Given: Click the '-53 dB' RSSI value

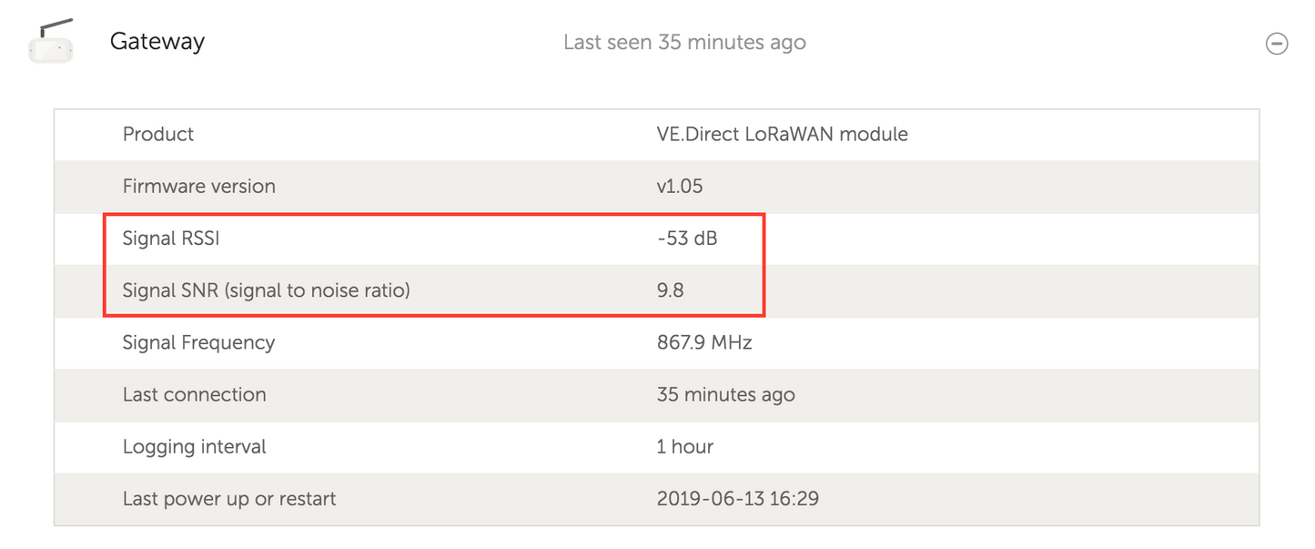Looking at the screenshot, I should (x=688, y=239).
